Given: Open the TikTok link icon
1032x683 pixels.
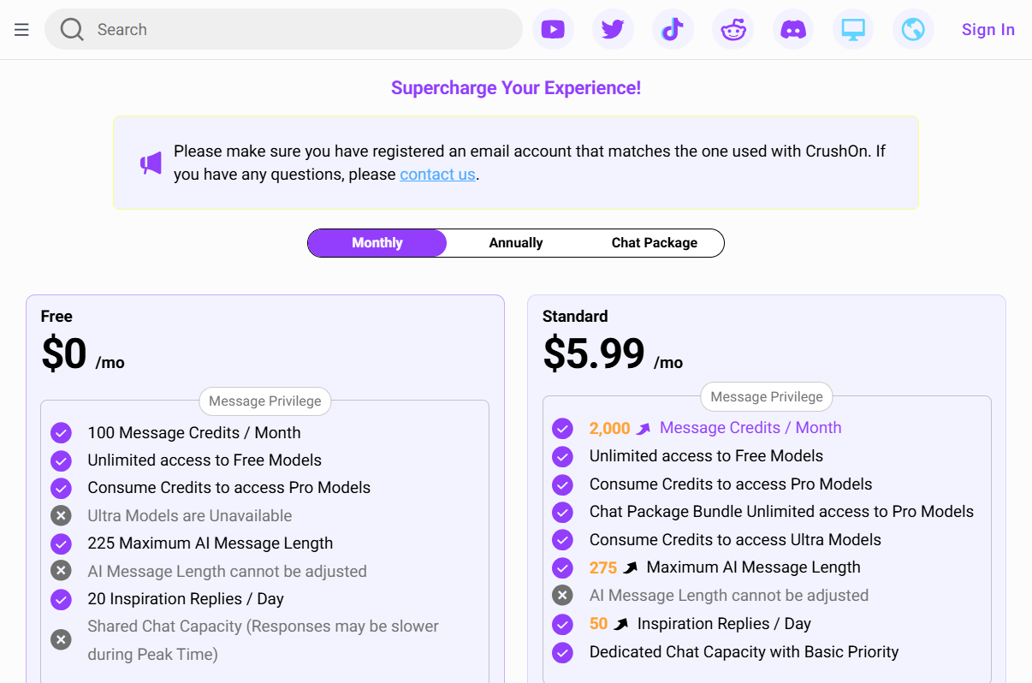Looking at the screenshot, I should tap(673, 30).
